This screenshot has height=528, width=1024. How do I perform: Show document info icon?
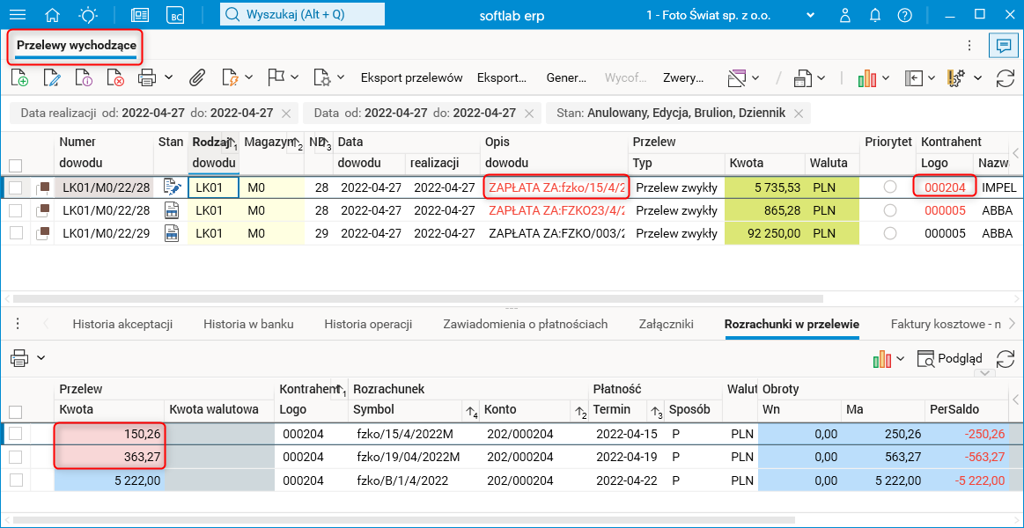point(84,78)
